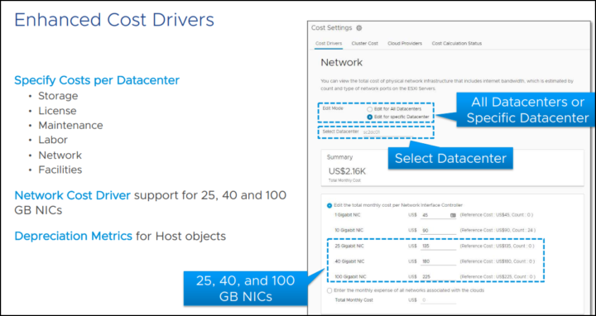596x316 pixels.
Task: Click the '10 Gigabit NIC' label
Action: 348,230
